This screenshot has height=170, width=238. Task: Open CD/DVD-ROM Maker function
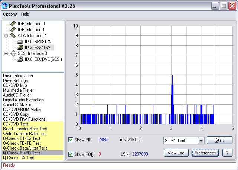(22, 109)
